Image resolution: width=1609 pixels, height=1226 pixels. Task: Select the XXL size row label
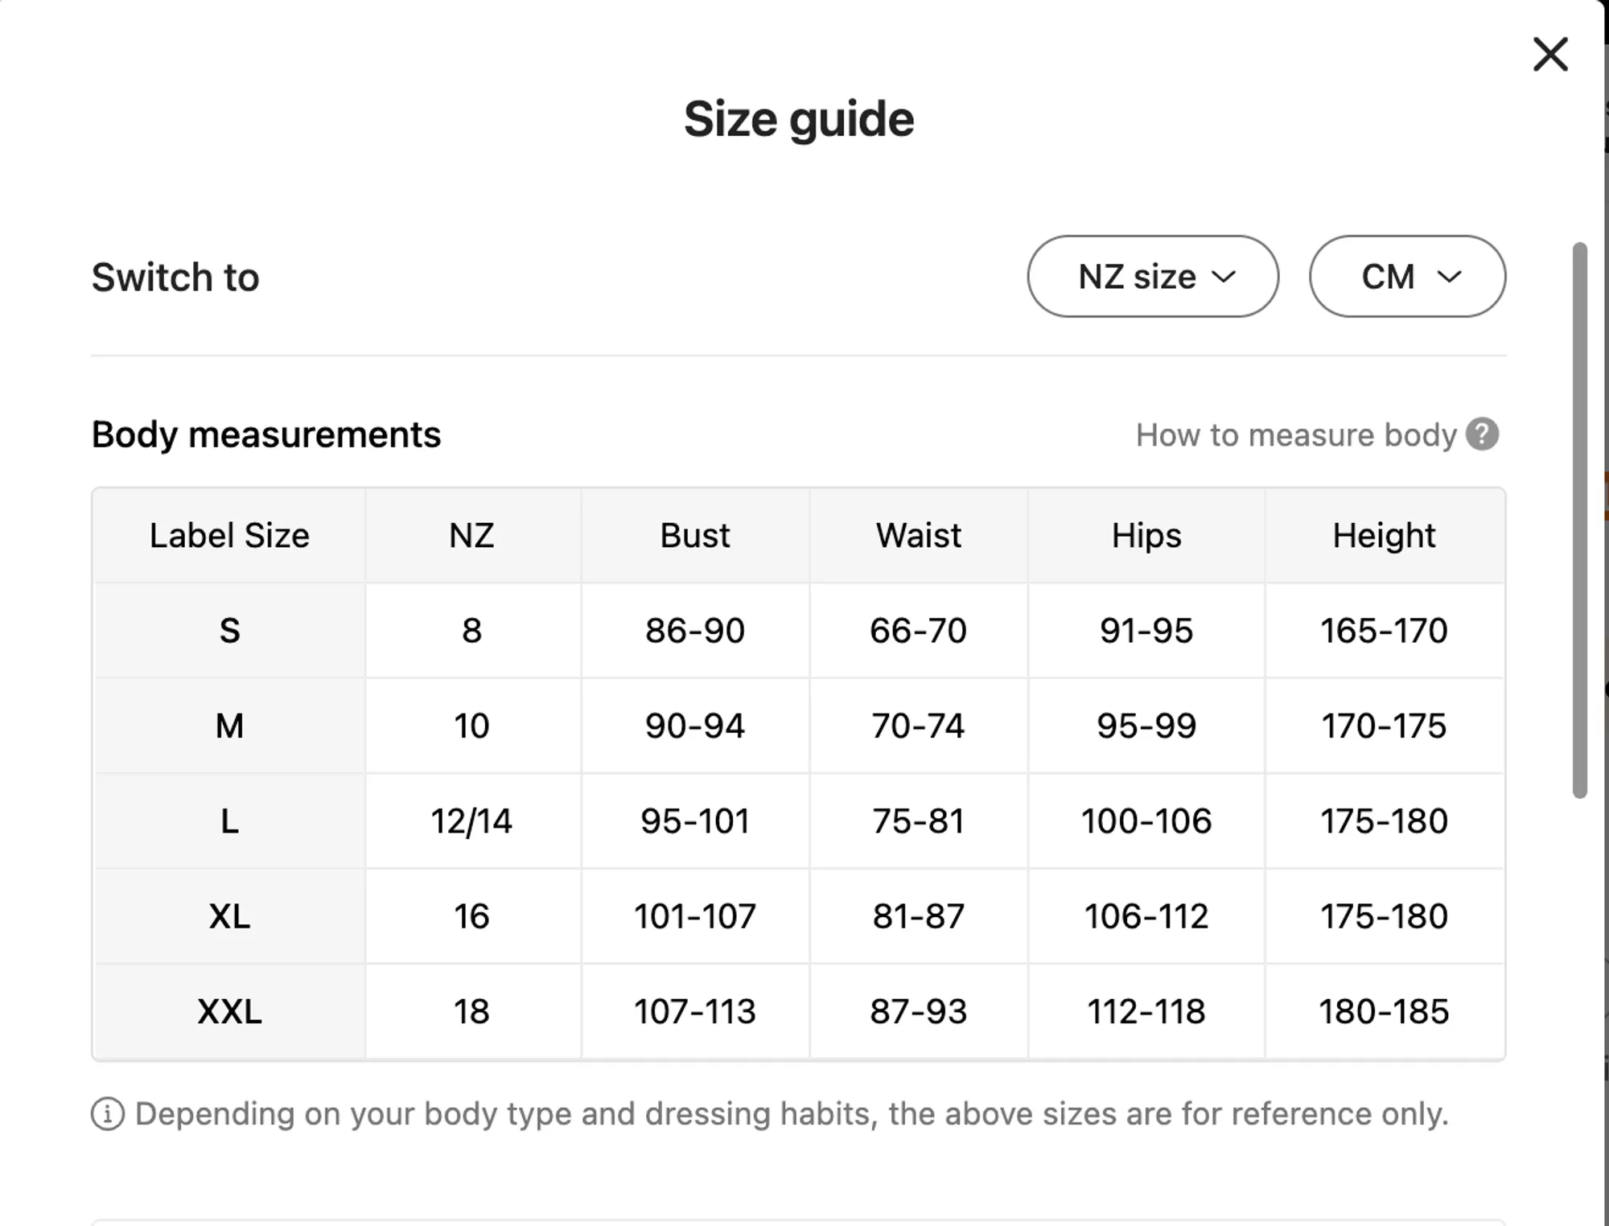tap(229, 1011)
